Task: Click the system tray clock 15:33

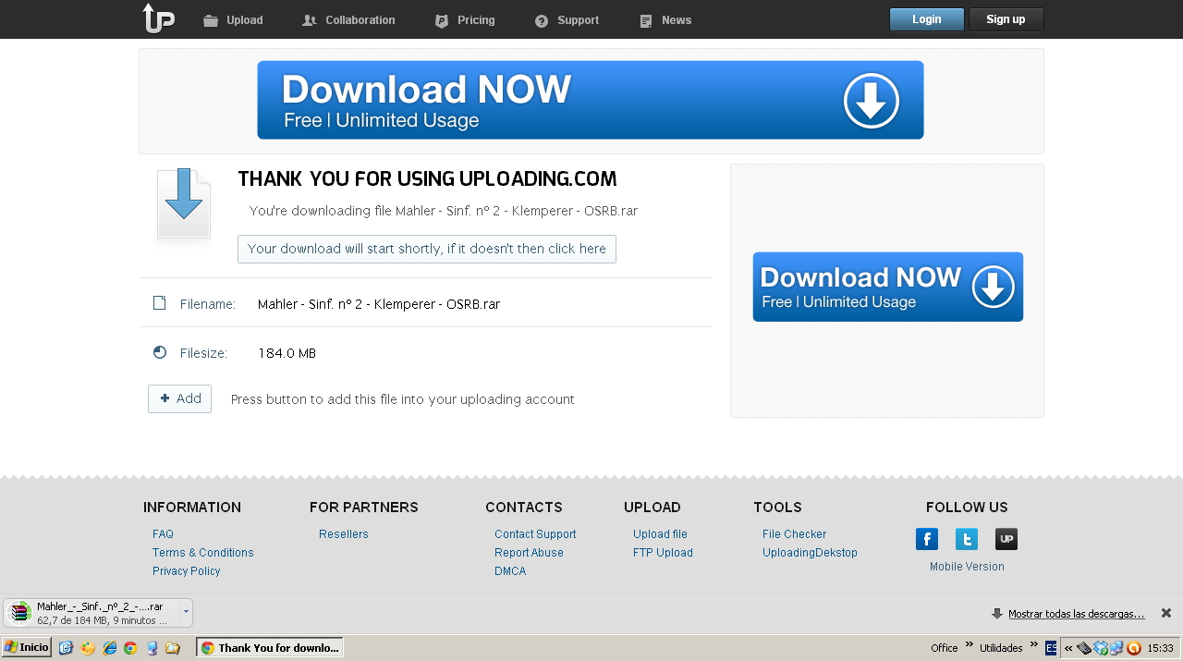Action: point(1160,648)
